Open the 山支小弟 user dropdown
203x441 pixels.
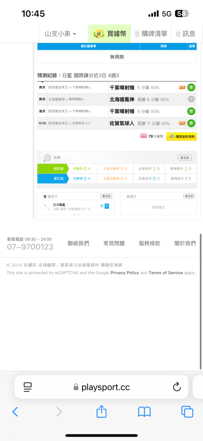click(x=60, y=34)
